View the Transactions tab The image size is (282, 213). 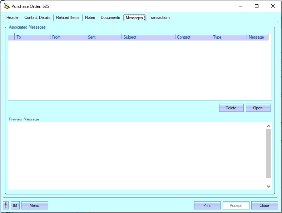point(159,18)
